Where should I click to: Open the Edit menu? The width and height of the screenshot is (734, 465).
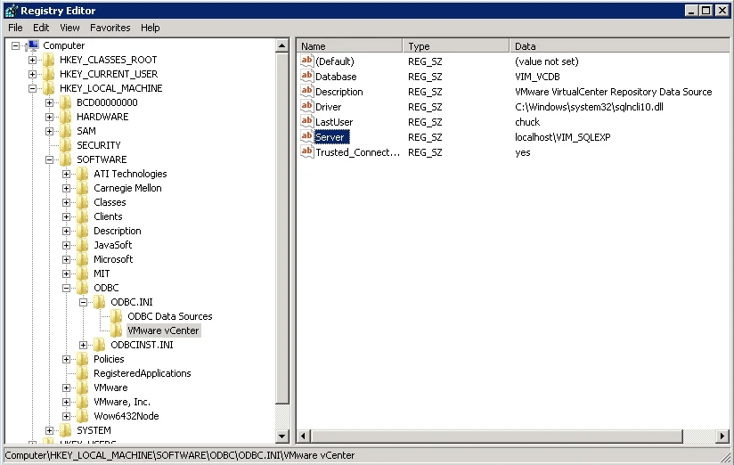coord(41,28)
